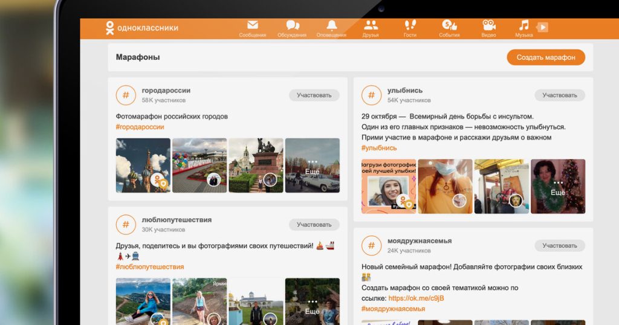Click the Марафоны page heading
Screen dimensions: 619x325
[x=138, y=57]
